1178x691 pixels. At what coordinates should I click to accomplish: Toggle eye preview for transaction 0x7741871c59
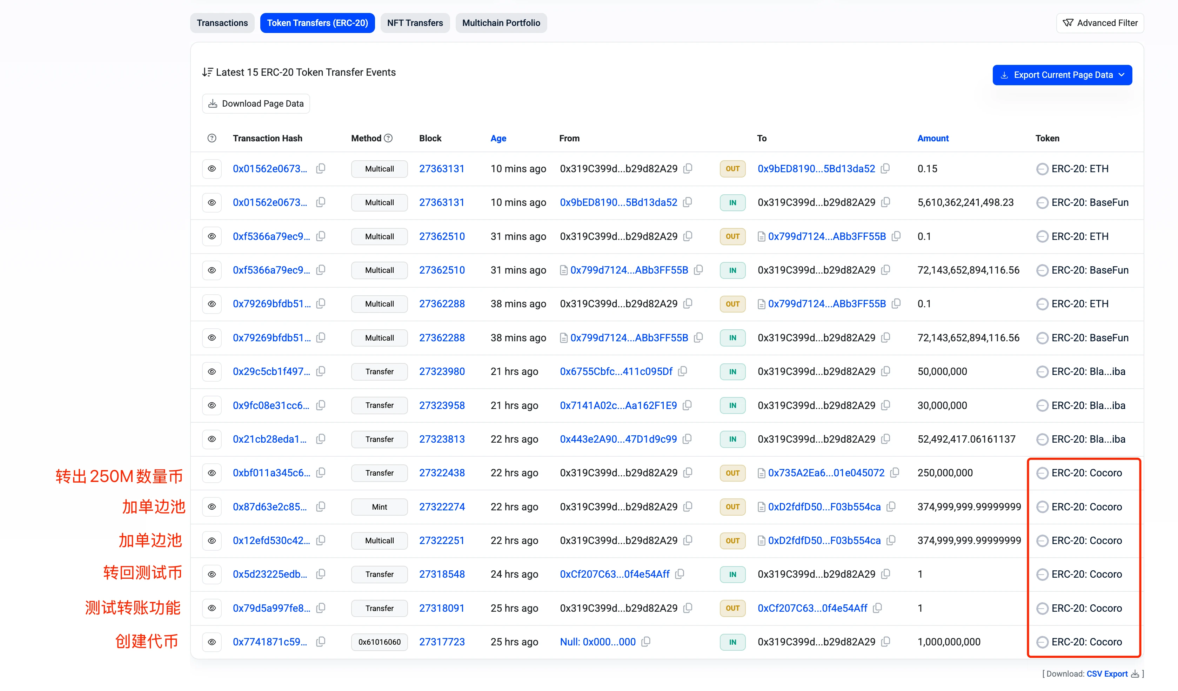pos(212,642)
